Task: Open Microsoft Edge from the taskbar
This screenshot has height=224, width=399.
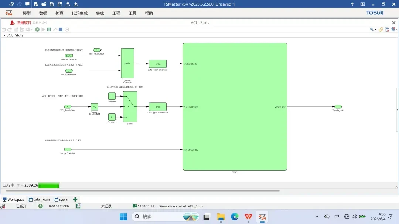Action: pyautogui.click(x=234, y=217)
